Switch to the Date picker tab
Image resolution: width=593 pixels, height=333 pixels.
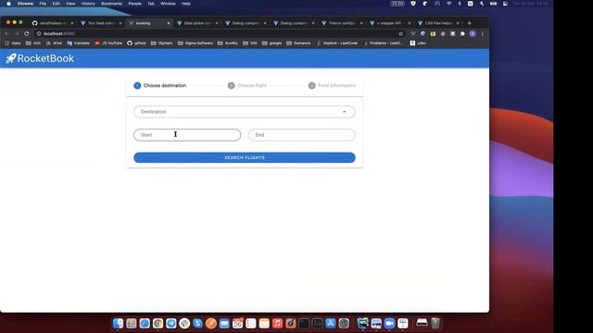click(196, 23)
